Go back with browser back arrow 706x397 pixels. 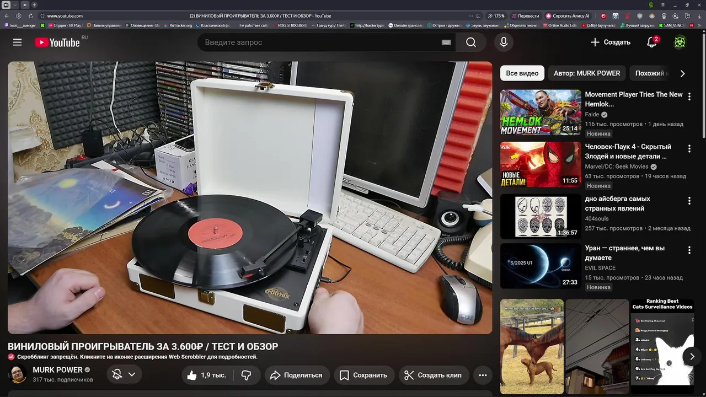coord(7,16)
